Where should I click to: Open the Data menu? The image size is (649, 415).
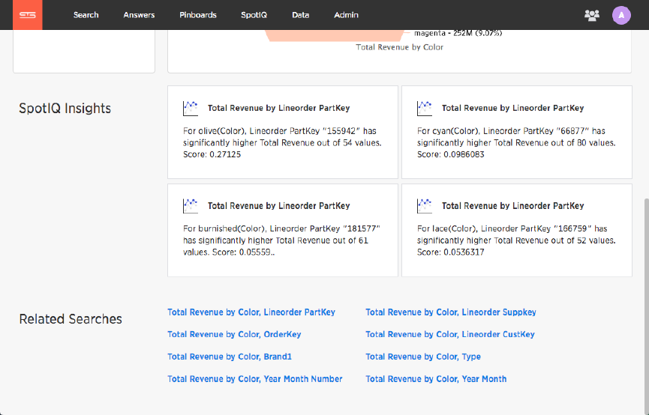coord(301,15)
